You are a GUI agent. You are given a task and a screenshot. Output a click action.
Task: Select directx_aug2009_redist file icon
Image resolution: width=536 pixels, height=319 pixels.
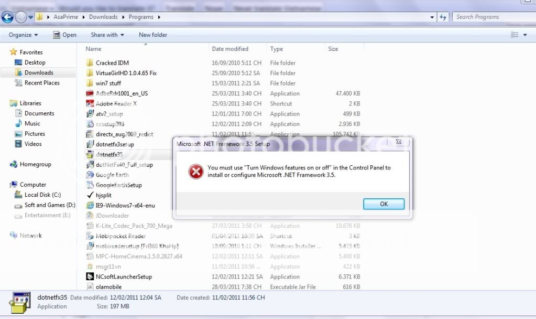(x=90, y=134)
